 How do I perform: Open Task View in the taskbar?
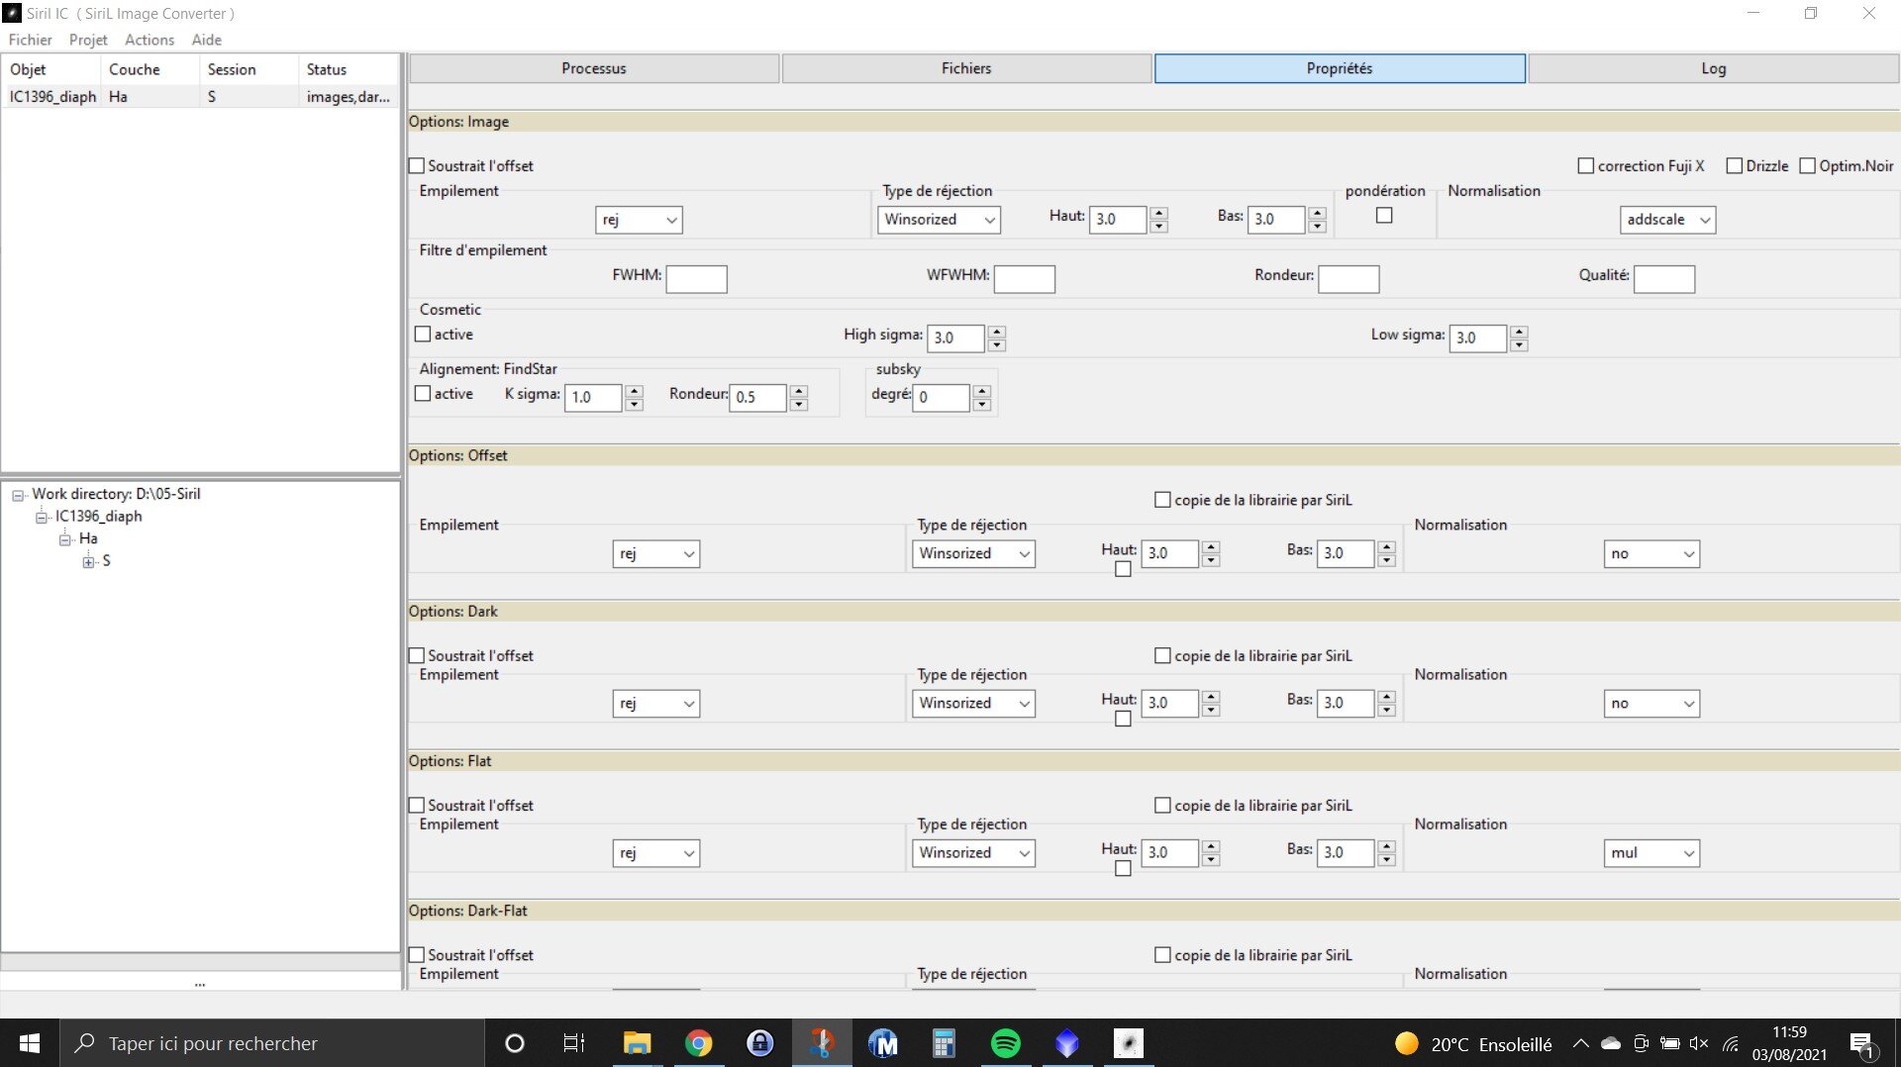pyautogui.click(x=574, y=1043)
